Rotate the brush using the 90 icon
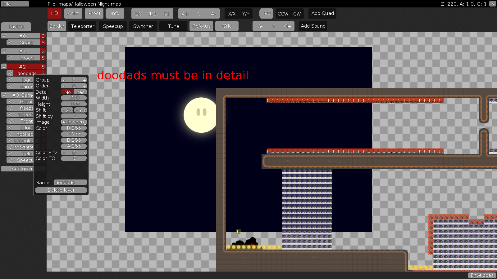 coord(266,14)
